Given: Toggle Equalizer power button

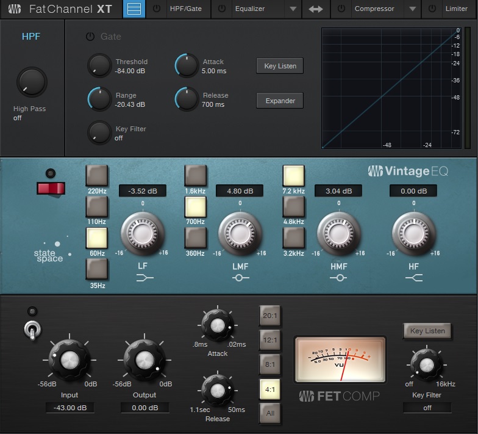Looking at the screenshot, I should (x=222, y=9).
